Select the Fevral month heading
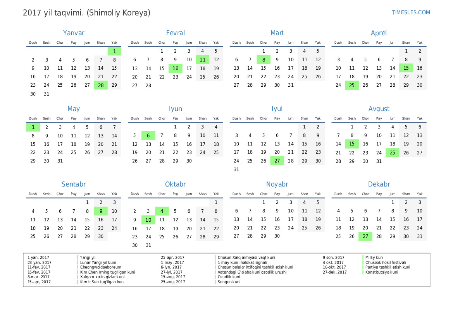This screenshot has width=453, height=320. 176,33
